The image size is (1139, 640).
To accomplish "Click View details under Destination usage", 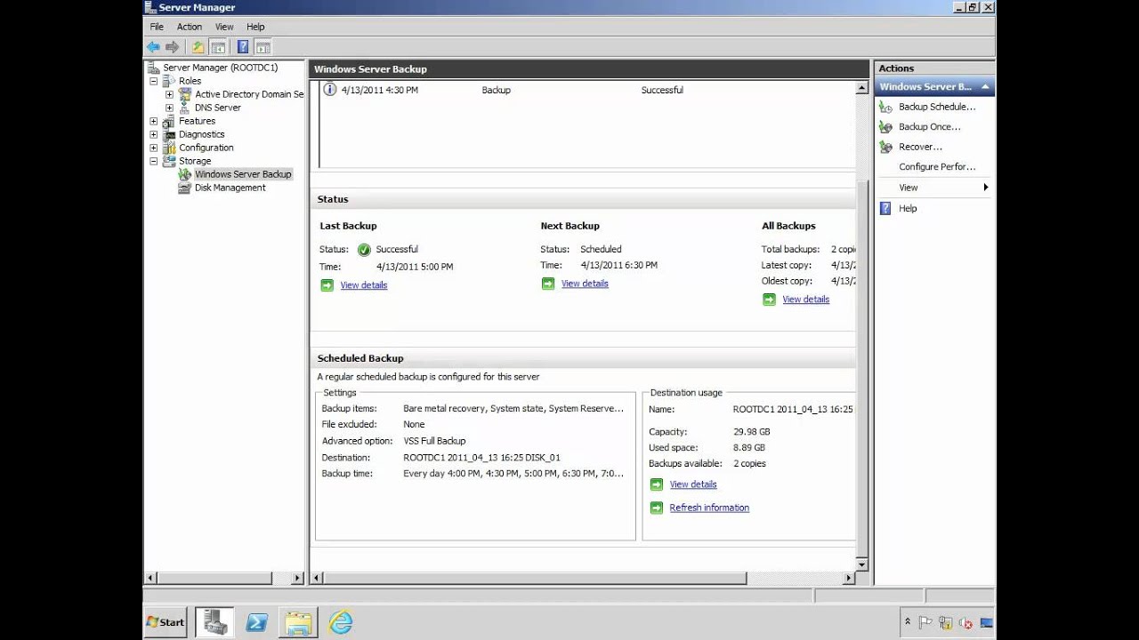I will click(x=693, y=484).
